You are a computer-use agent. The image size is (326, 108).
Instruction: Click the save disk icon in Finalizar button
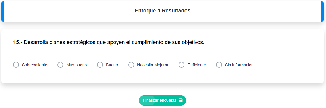[x=181, y=101]
